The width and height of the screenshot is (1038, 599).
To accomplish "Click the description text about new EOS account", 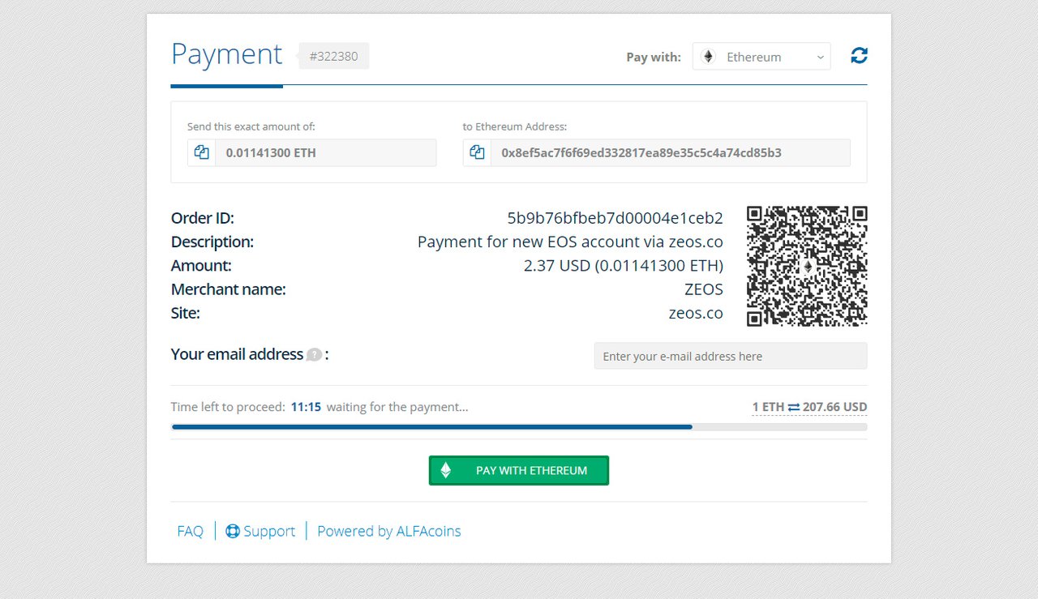I will (x=570, y=242).
